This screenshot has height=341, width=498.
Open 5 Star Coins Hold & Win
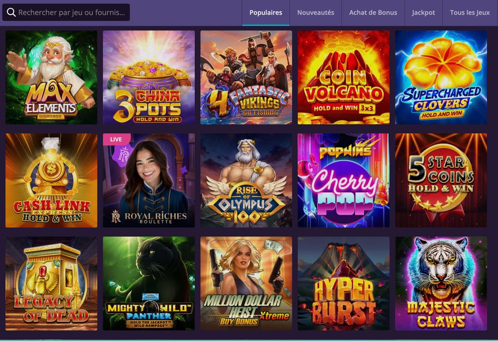441,180
